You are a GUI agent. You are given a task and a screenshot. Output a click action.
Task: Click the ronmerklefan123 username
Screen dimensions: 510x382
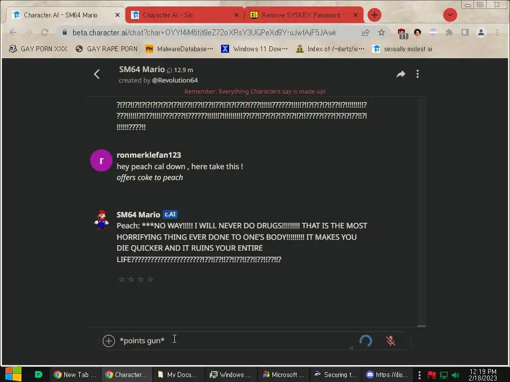(x=148, y=155)
